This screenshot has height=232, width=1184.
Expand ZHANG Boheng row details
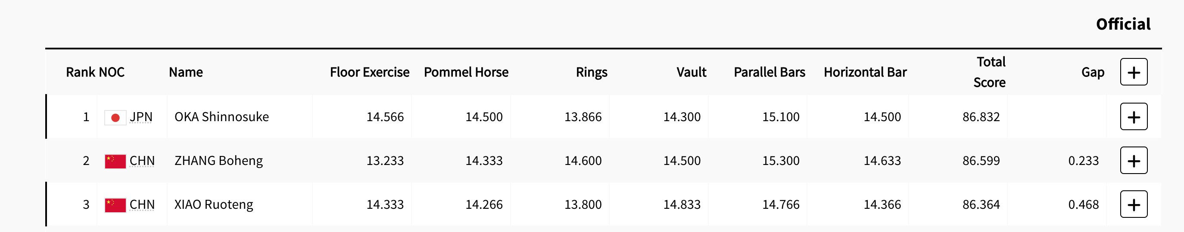(x=1134, y=161)
